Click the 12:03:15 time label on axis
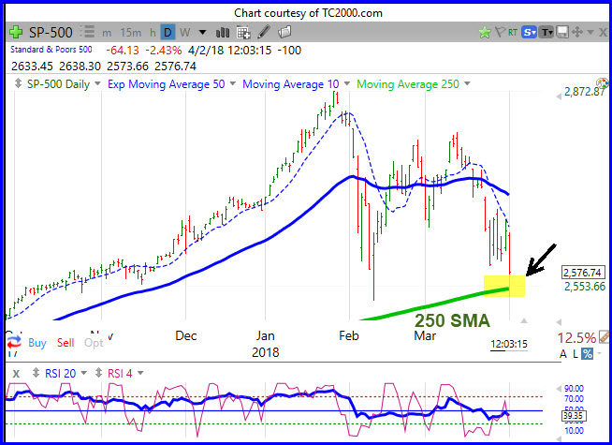 pos(509,344)
